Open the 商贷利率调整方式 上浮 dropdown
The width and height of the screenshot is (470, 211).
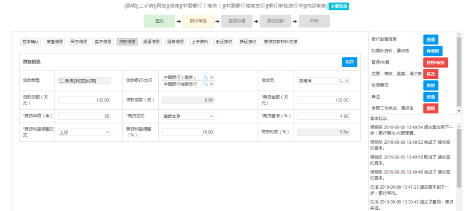[x=84, y=132]
